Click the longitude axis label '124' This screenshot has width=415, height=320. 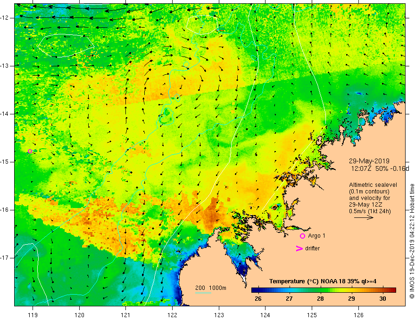coord(266,315)
